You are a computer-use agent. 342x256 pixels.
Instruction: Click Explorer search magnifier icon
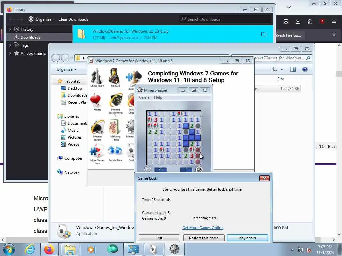308,58
